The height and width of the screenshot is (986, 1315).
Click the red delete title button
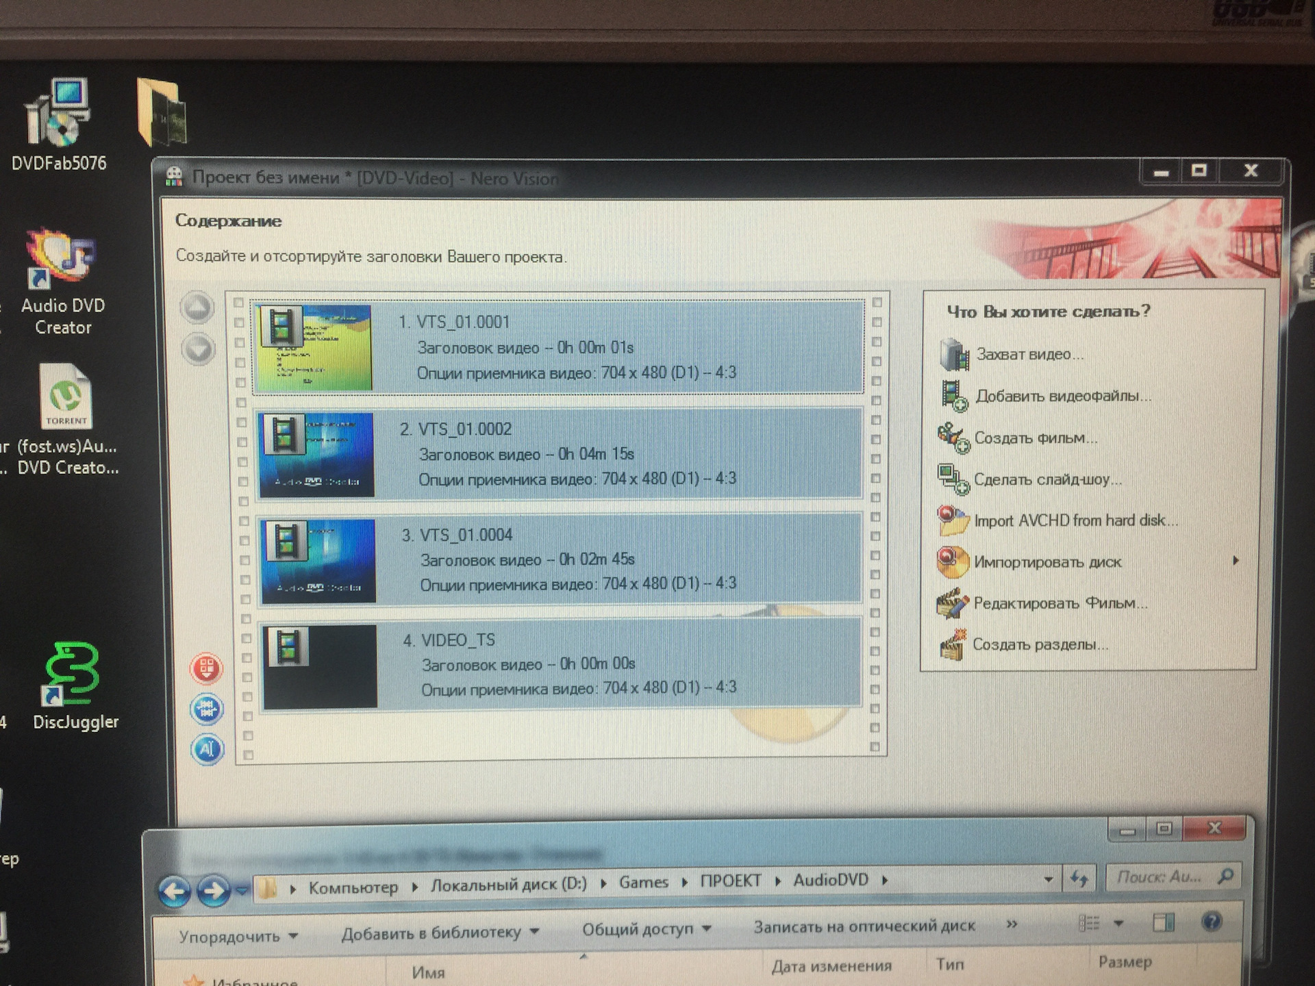tap(206, 669)
